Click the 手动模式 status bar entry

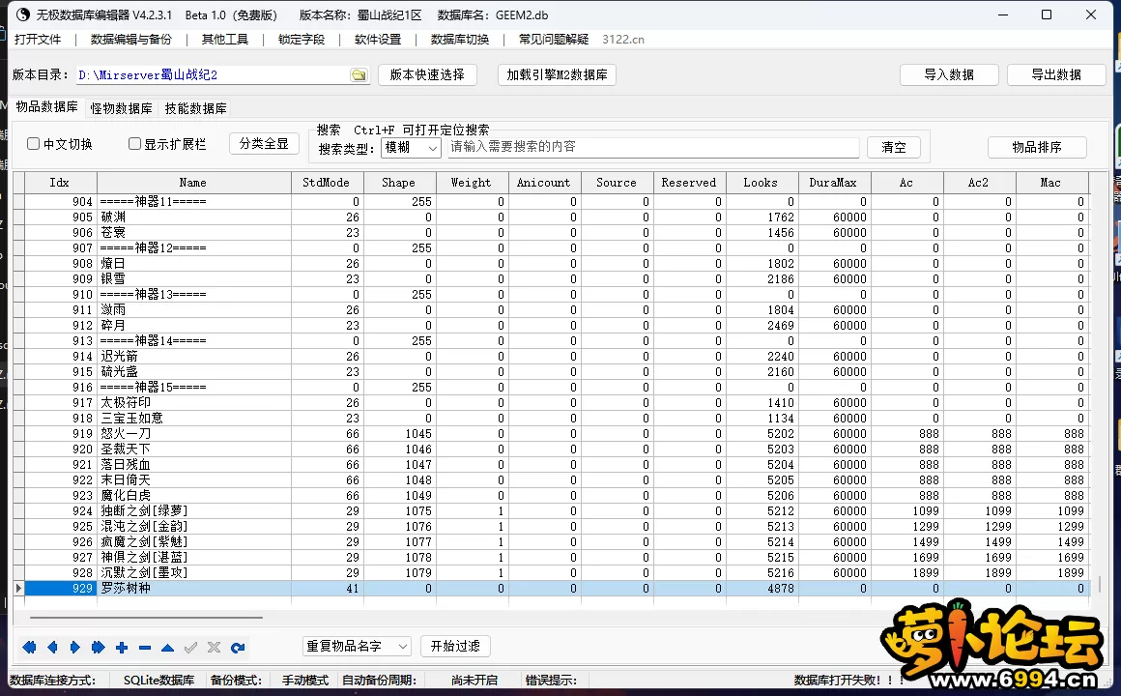[305, 681]
